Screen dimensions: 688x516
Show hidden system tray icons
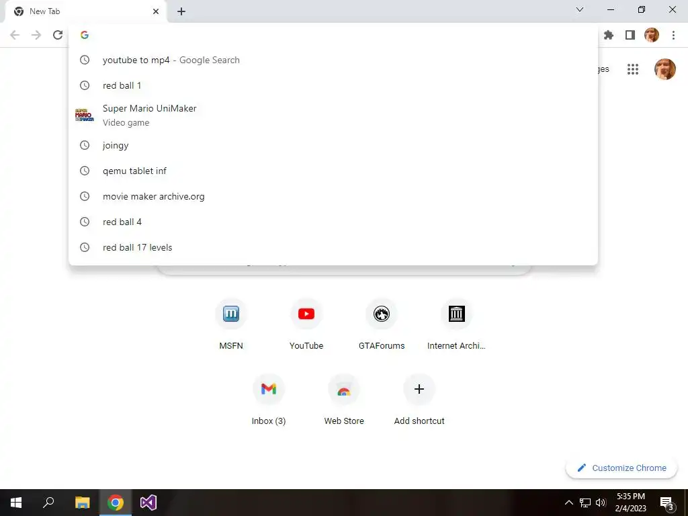tap(568, 503)
